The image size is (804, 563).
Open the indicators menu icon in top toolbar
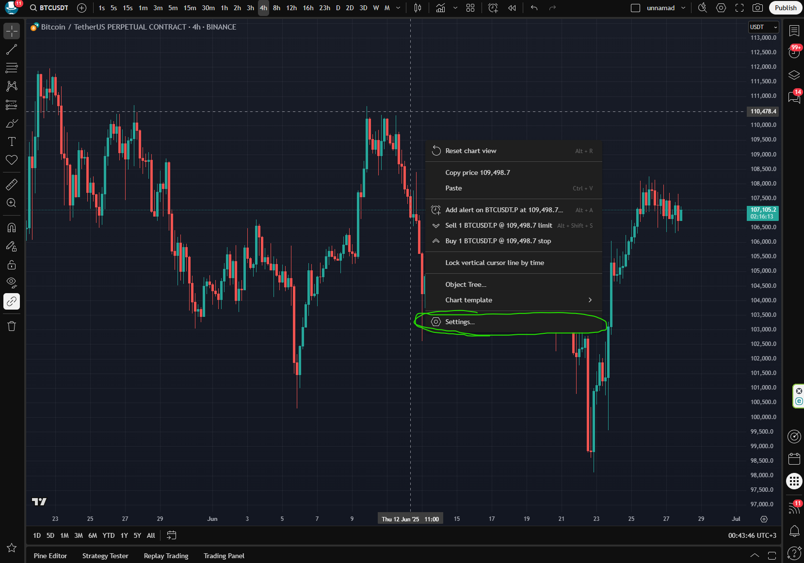(x=440, y=8)
